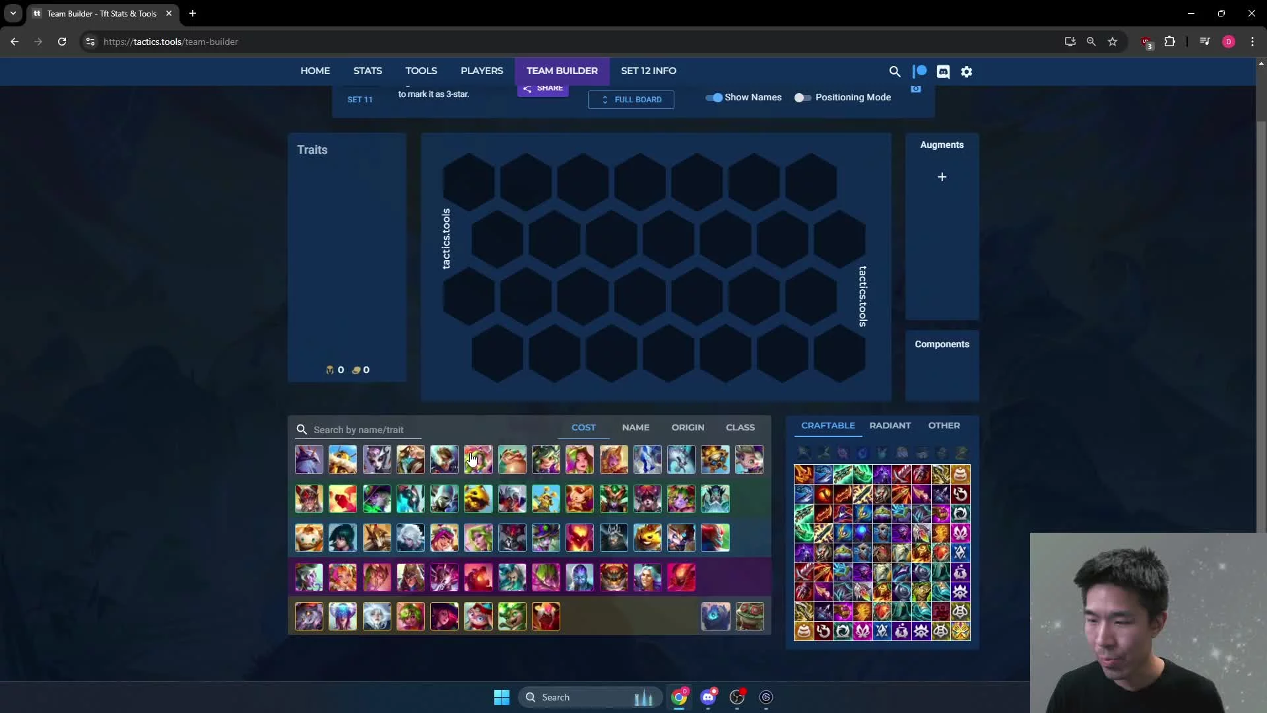
Task: Choose the Nomsy dragon champion
Action: click(x=512, y=459)
